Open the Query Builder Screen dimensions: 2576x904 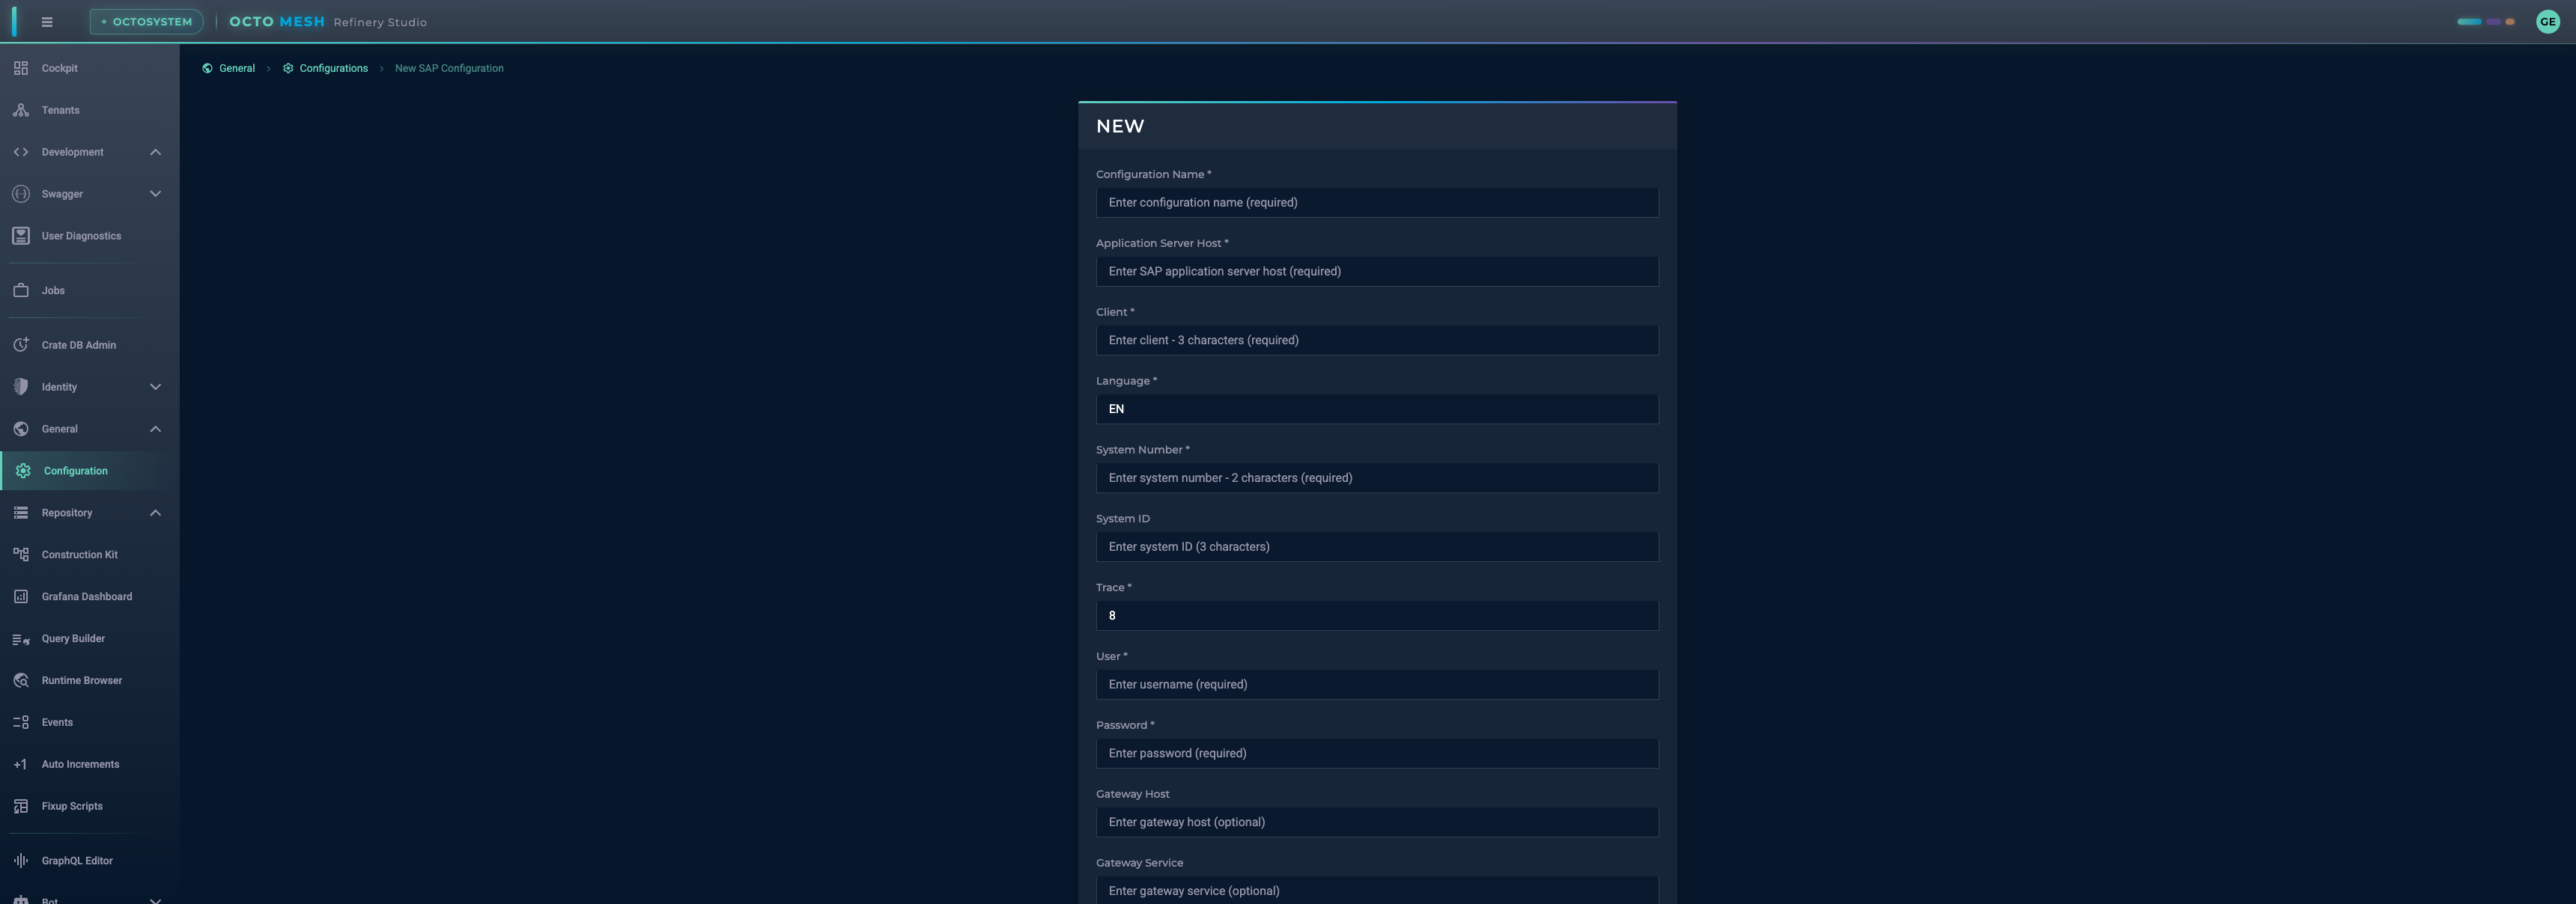[x=21, y=638]
